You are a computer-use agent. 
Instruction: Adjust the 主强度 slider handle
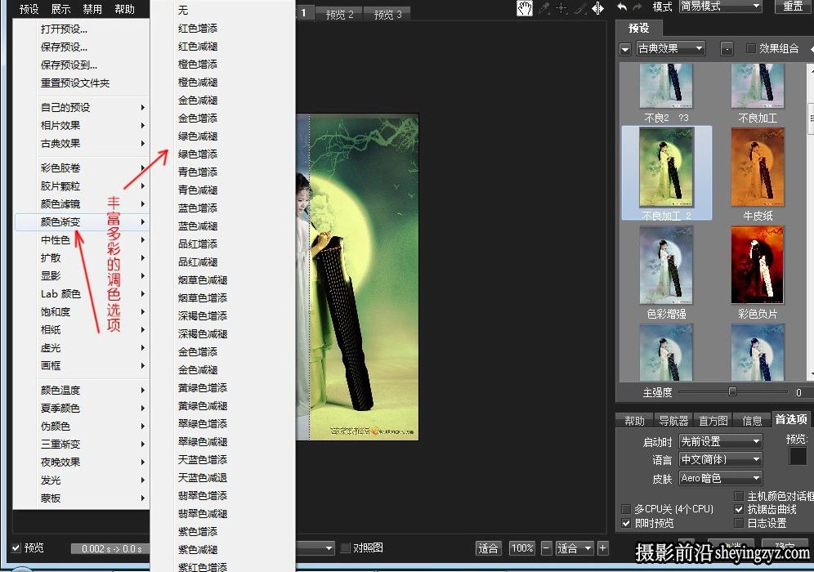click(x=732, y=392)
